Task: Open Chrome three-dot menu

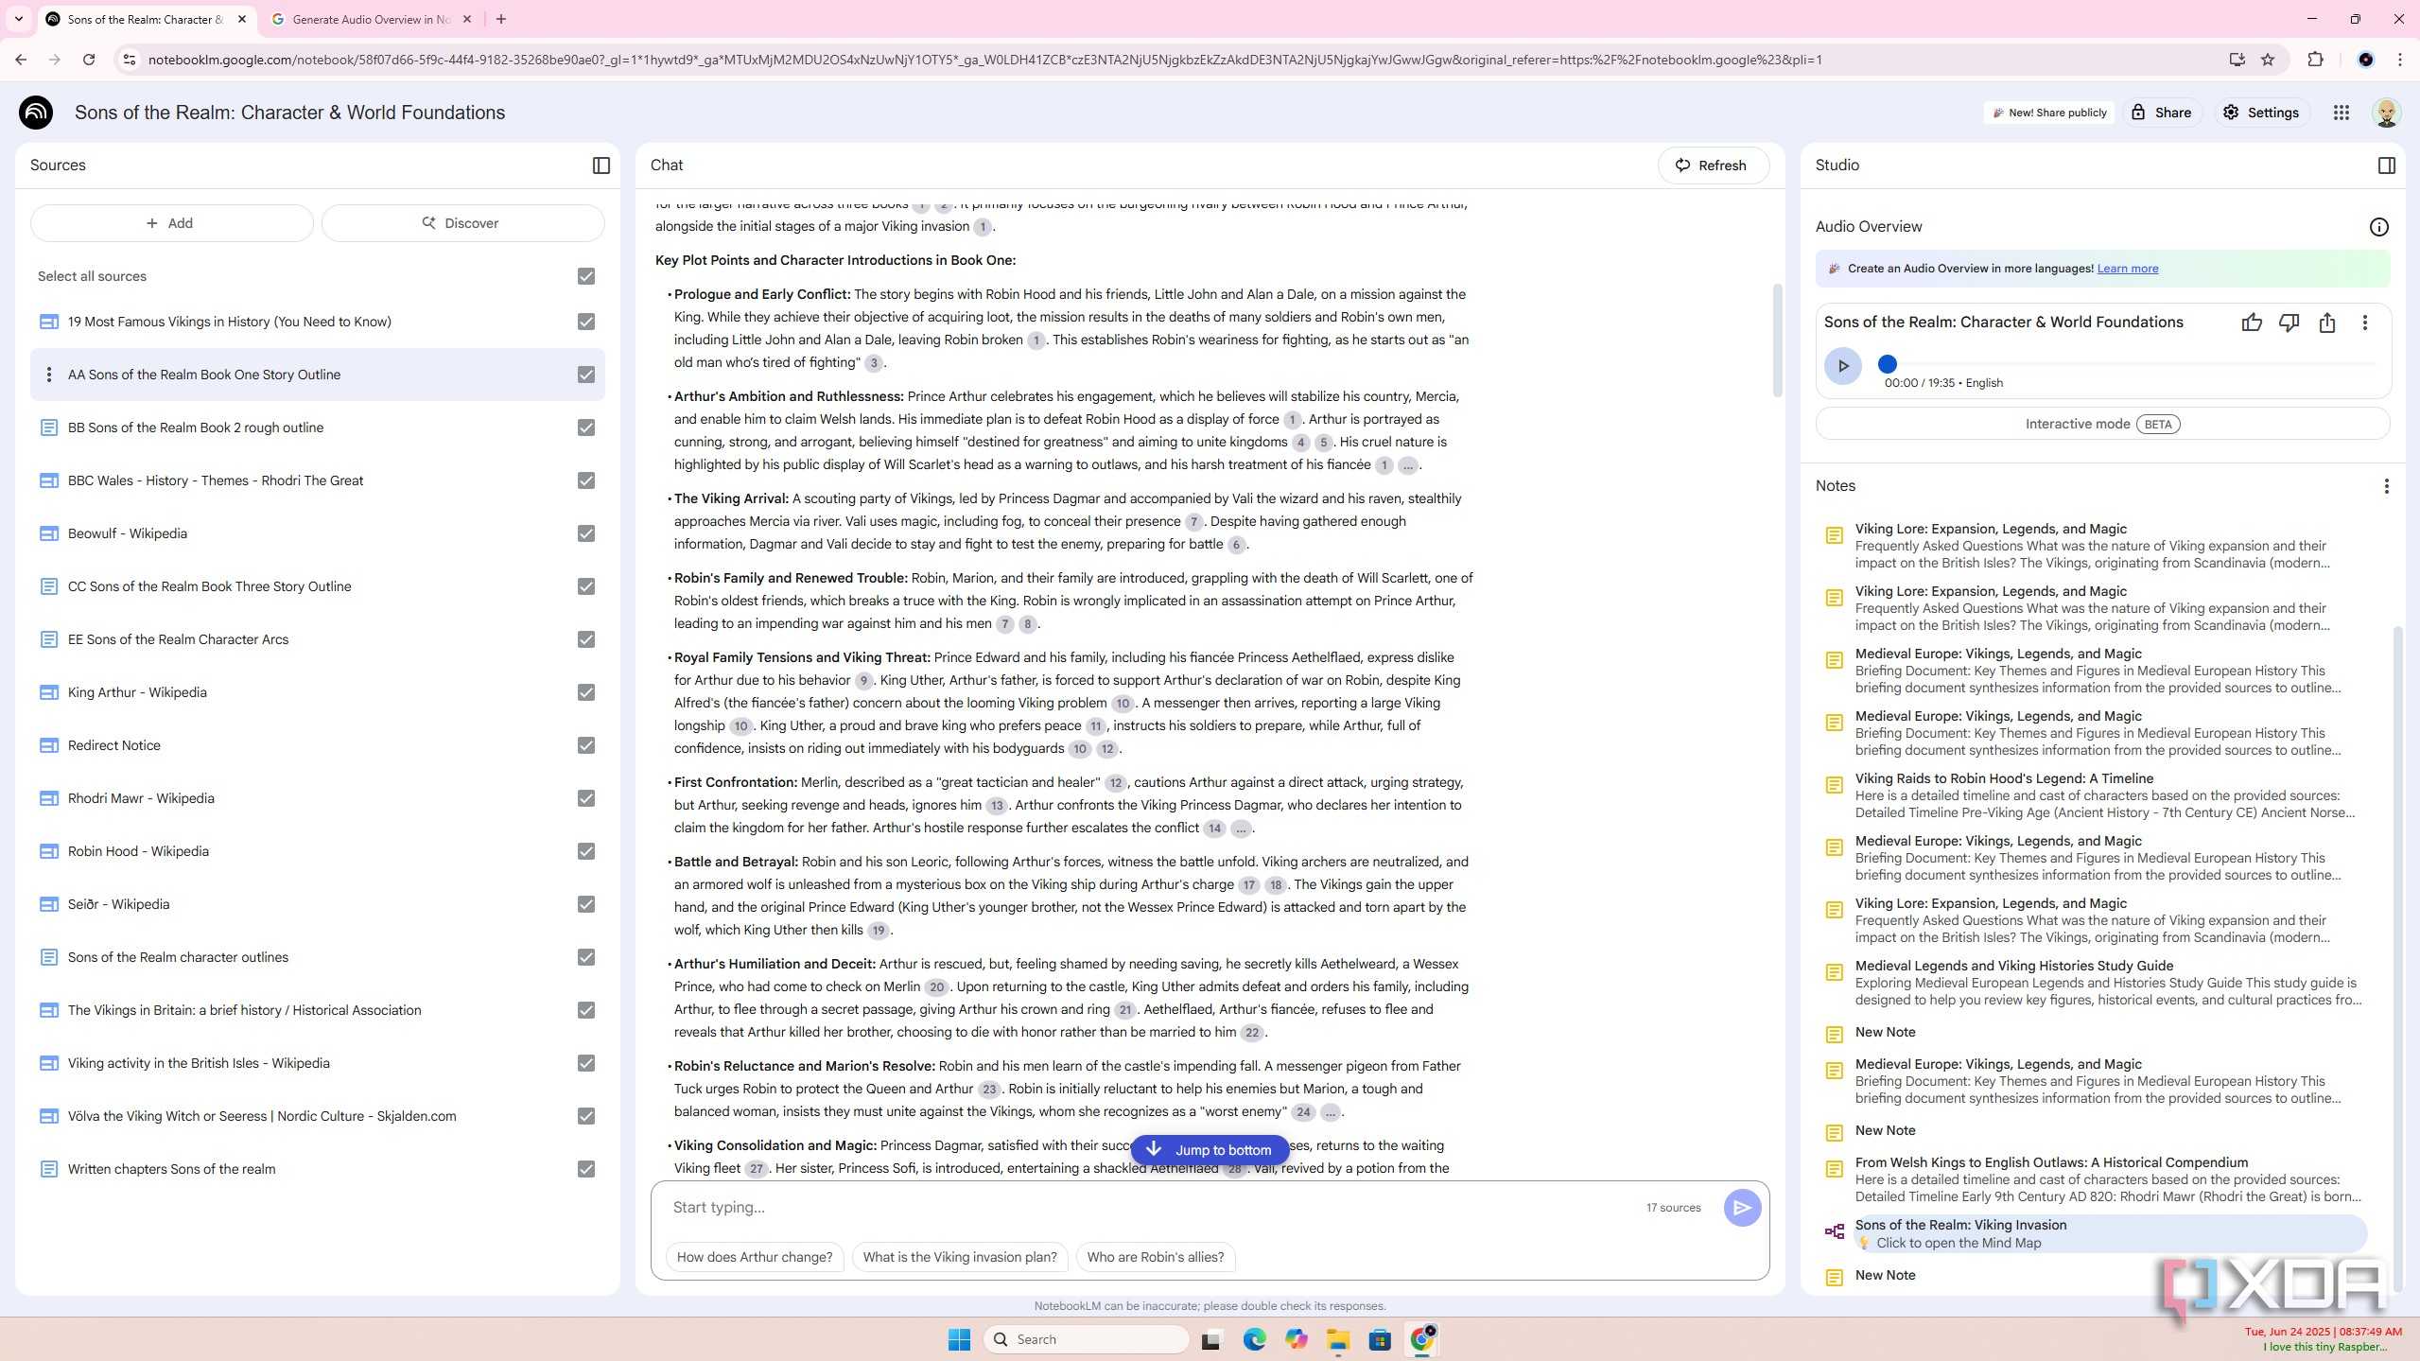Action: (2399, 60)
